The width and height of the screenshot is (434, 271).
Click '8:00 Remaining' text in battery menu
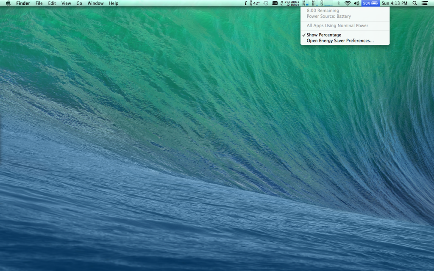pyautogui.click(x=323, y=11)
